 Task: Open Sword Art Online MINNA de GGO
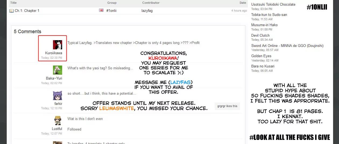coord(287,46)
